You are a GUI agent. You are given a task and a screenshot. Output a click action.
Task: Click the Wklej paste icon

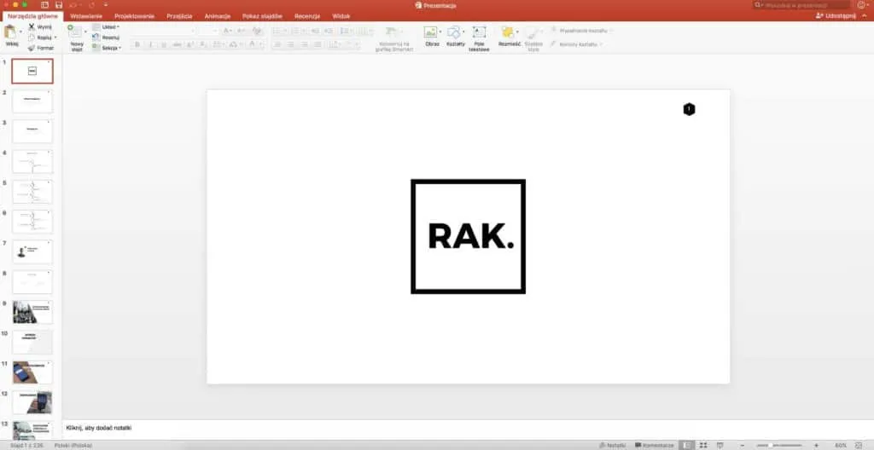pyautogui.click(x=10, y=32)
